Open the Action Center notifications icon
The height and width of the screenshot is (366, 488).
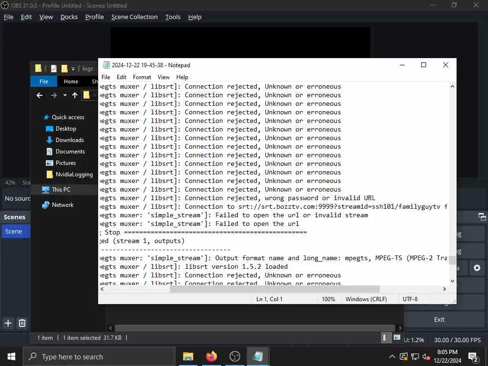click(473, 357)
